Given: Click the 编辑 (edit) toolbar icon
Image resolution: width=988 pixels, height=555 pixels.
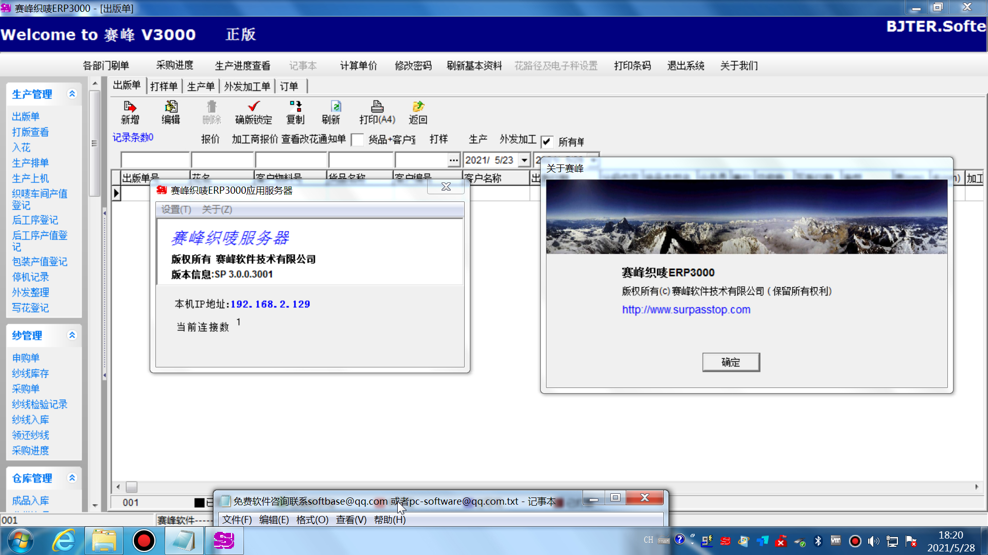Looking at the screenshot, I should [x=171, y=107].
